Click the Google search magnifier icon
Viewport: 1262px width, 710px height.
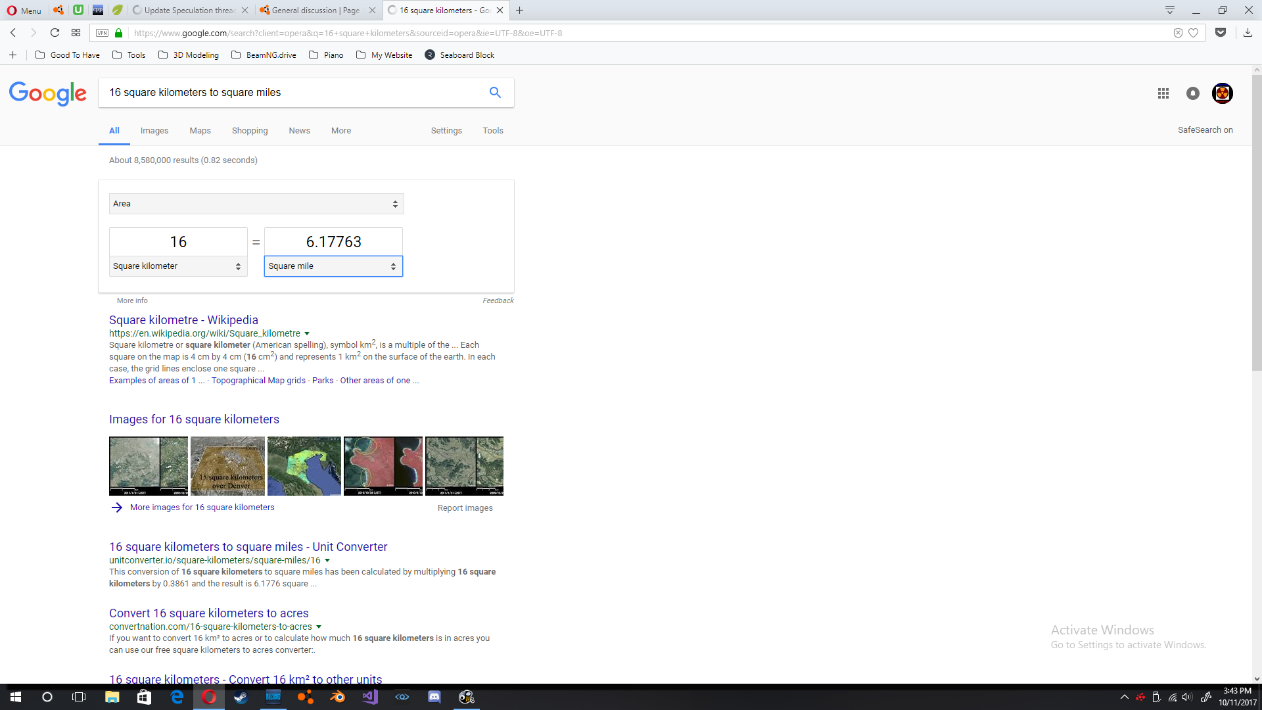point(495,93)
